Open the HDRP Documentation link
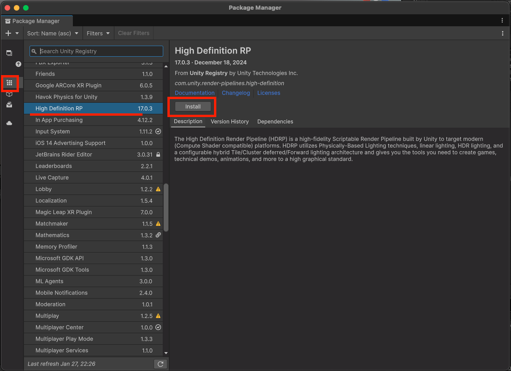This screenshot has width=511, height=371. tap(195, 93)
